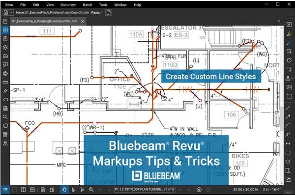Toggle the Pan hand tool
This screenshot has height=195, width=295.
coord(64,190)
